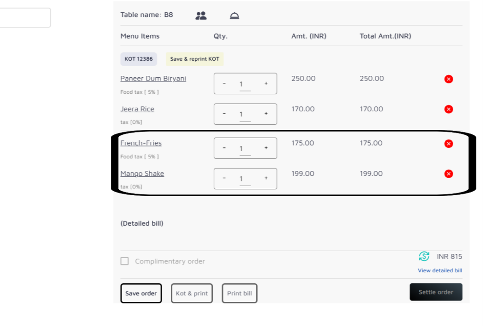This screenshot has height=326, width=483.
Task: Increase French-Fries quantity with plus button
Action: 266,148
